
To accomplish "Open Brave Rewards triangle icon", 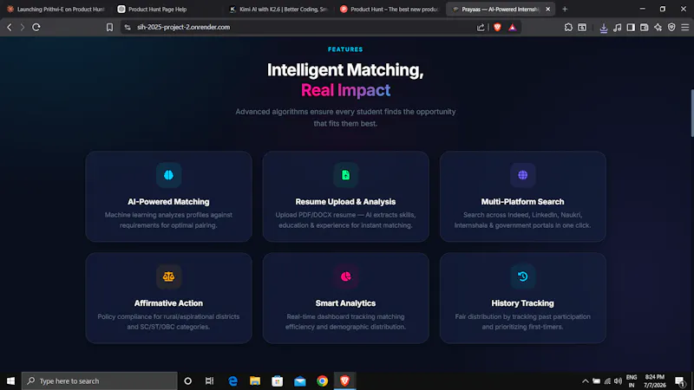I will pos(512,28).
